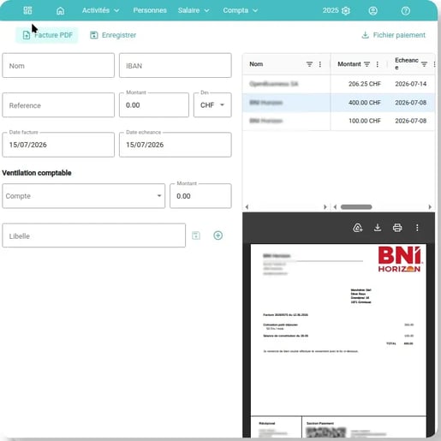
Task: Click the Enregistrer button
Action: click(113, 35)
